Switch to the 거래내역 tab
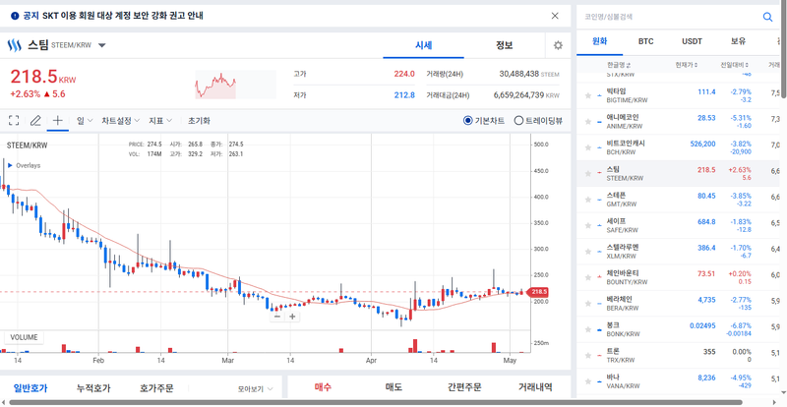The width and height of the screenshot is (787, 407). click(x=535, y=387)
